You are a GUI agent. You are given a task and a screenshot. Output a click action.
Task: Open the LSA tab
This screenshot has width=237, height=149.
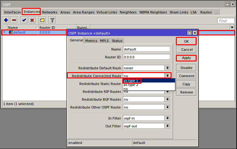coord(193,12)
